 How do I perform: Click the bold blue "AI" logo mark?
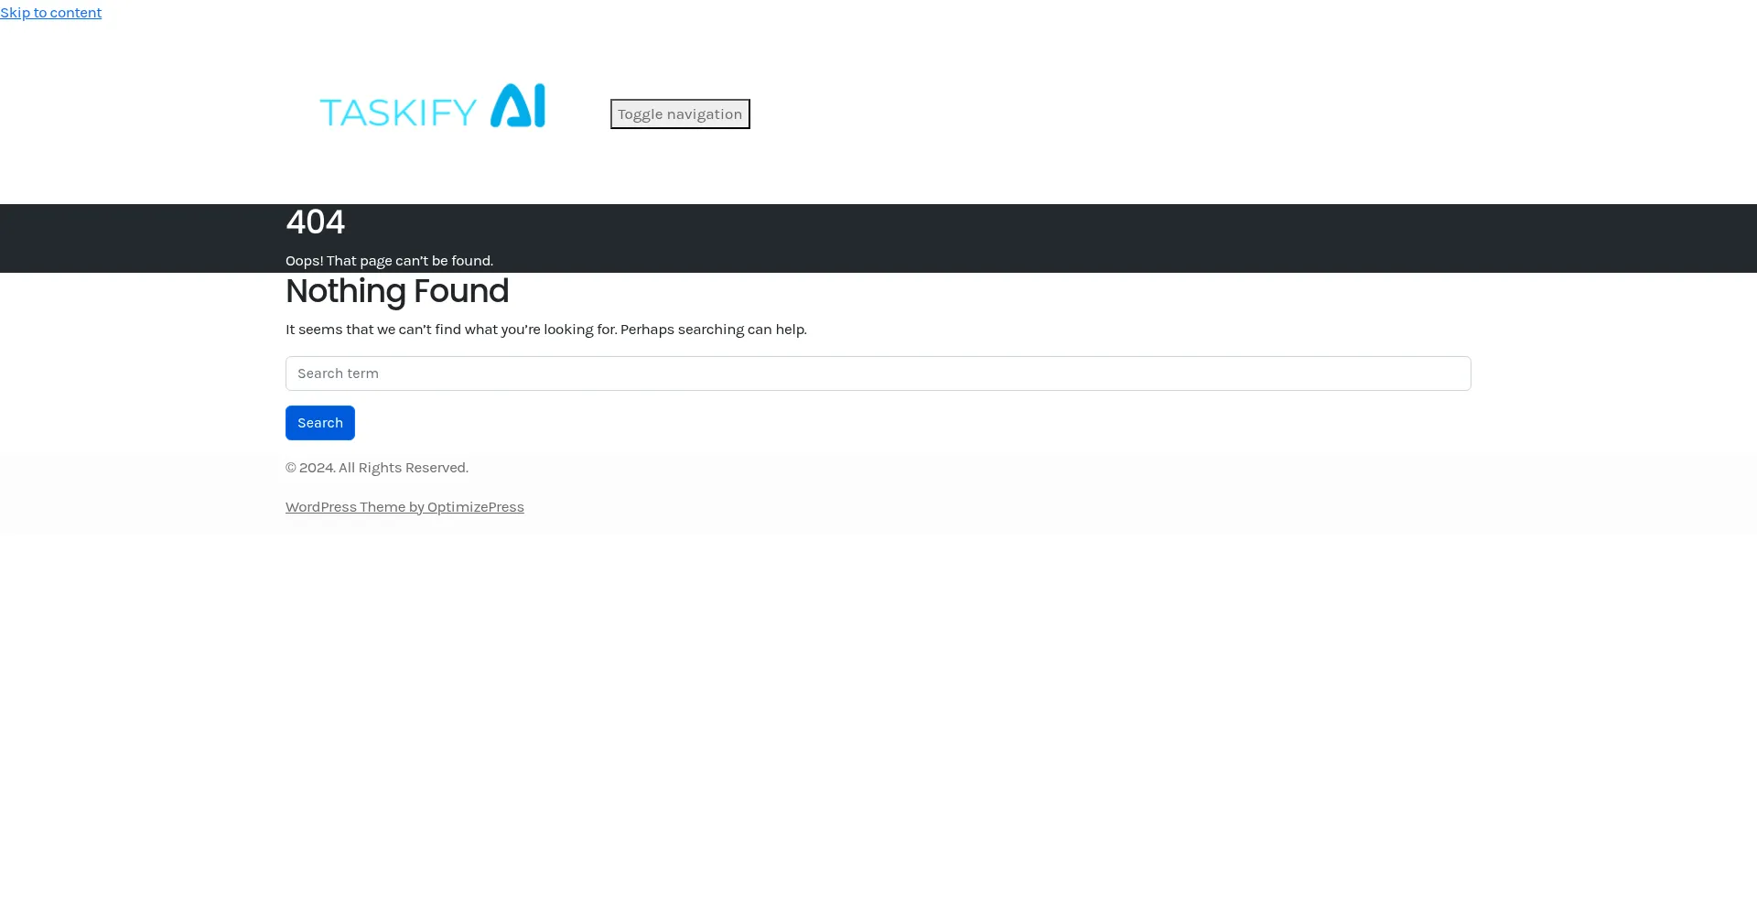click(518, 106)
